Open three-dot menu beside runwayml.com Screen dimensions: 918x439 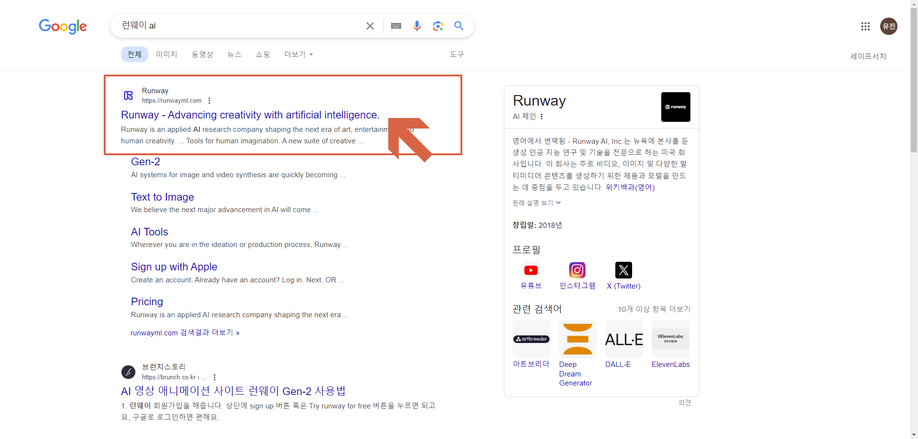click(209, 101)
